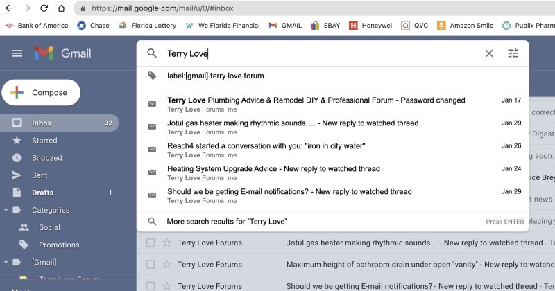
Task: Open the Honeywel bookmark
Action: pyautogui.click(x=370, y=26)
